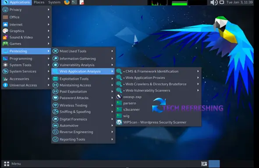
Task: Open the System menu
Action: pyautogui.click(x=54, y=2)
